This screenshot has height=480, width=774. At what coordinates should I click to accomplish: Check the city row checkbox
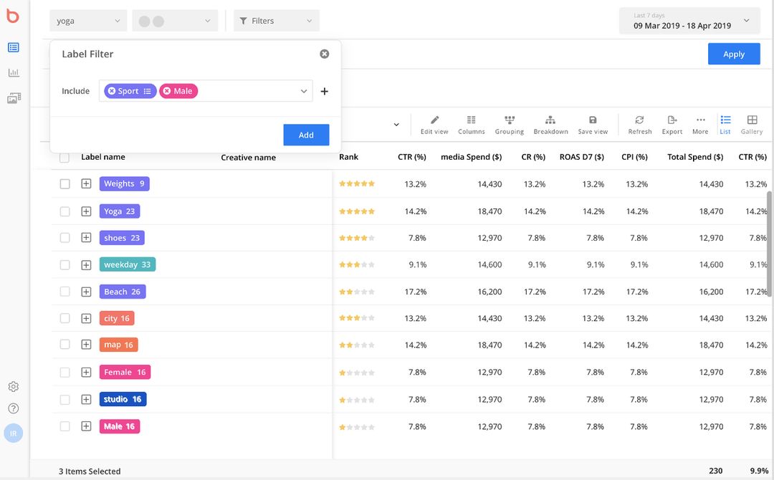[x=64, y=318]
